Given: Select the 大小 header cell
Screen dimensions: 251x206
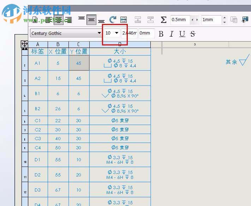Looking at the screenshot, I should 120,51.
